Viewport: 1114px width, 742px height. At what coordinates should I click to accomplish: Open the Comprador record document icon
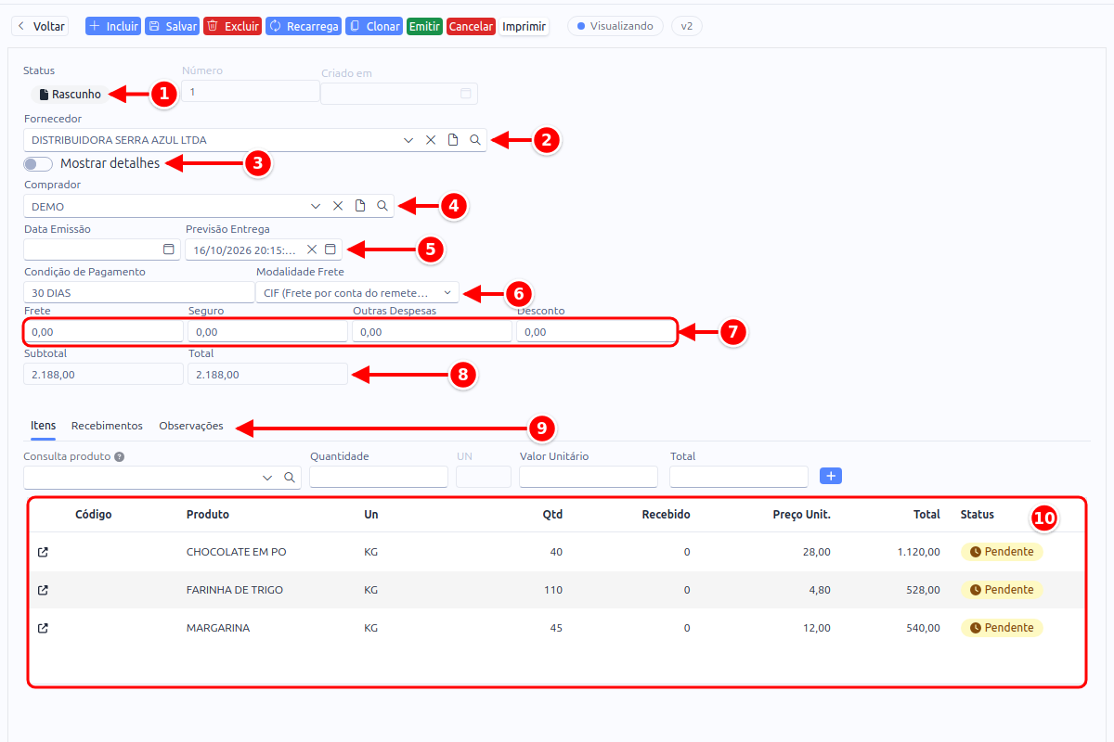360,206
